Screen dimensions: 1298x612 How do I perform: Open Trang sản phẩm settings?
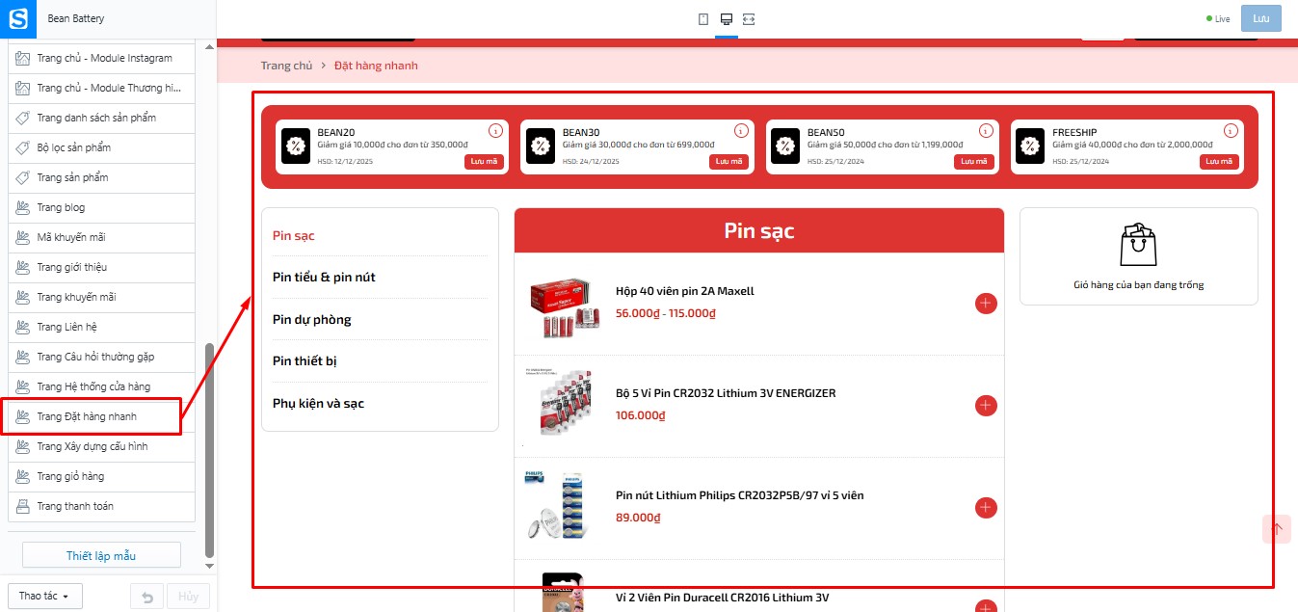click(x=101, y=177)
